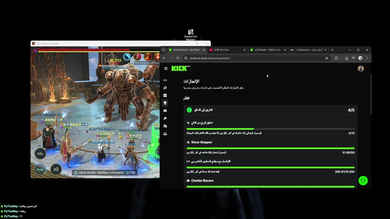Open the bar chart analytics sidebar icon
390x219 pixels.
pos(165,96)
